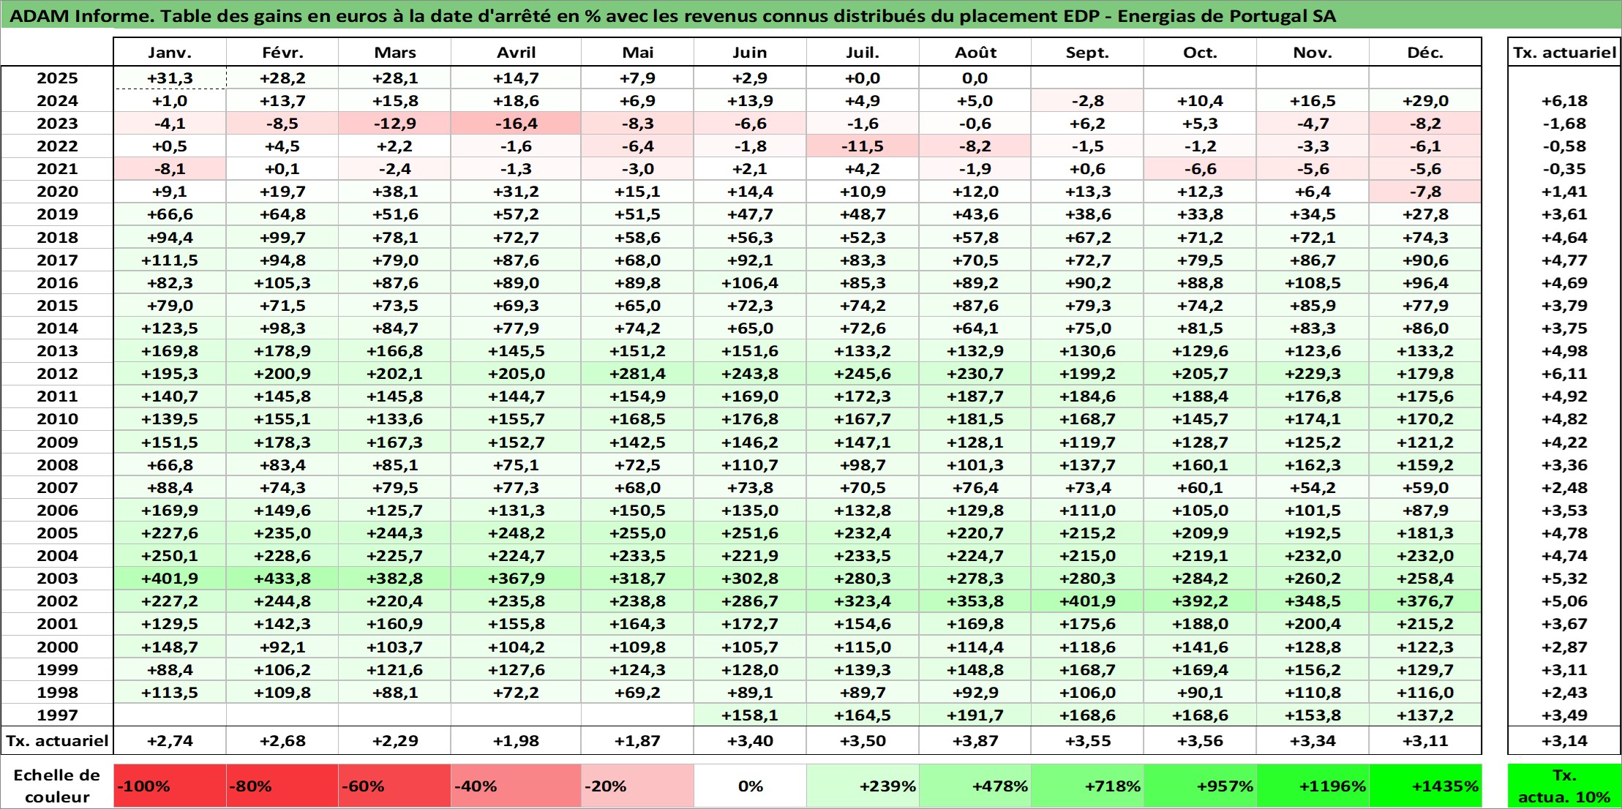Click the 2003 year row label
The width and height of the screenshot is (1622, 809).
click(x=57, y=579)
